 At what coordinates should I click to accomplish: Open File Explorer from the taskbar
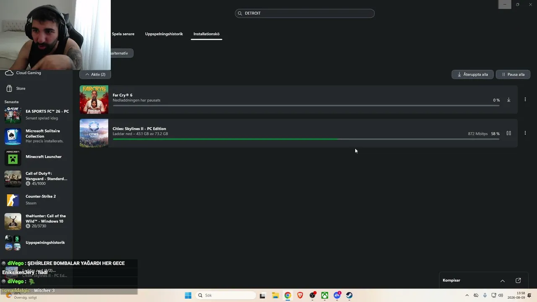[275, 295]
